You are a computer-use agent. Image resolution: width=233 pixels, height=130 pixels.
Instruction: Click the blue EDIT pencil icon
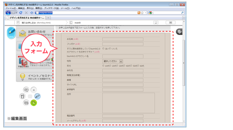click(11, 33)
